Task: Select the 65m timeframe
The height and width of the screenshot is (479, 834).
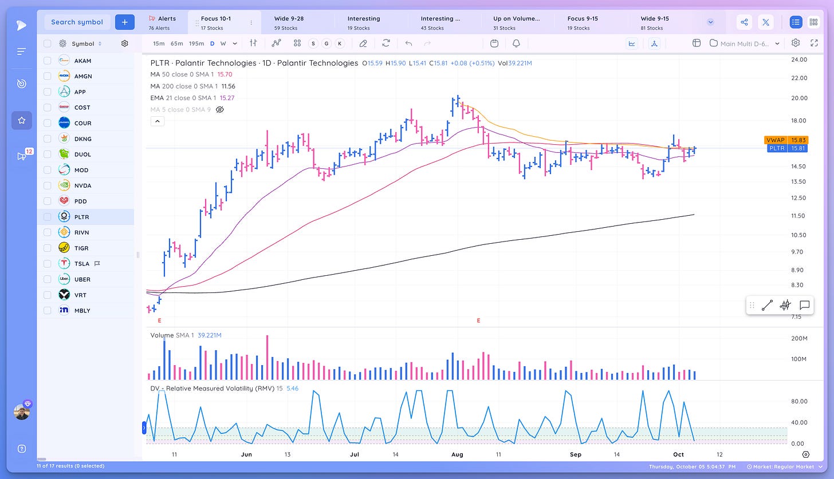Action: coord(176,43)
